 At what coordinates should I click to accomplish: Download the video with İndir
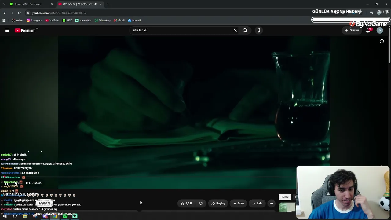(x=257, y=204)
